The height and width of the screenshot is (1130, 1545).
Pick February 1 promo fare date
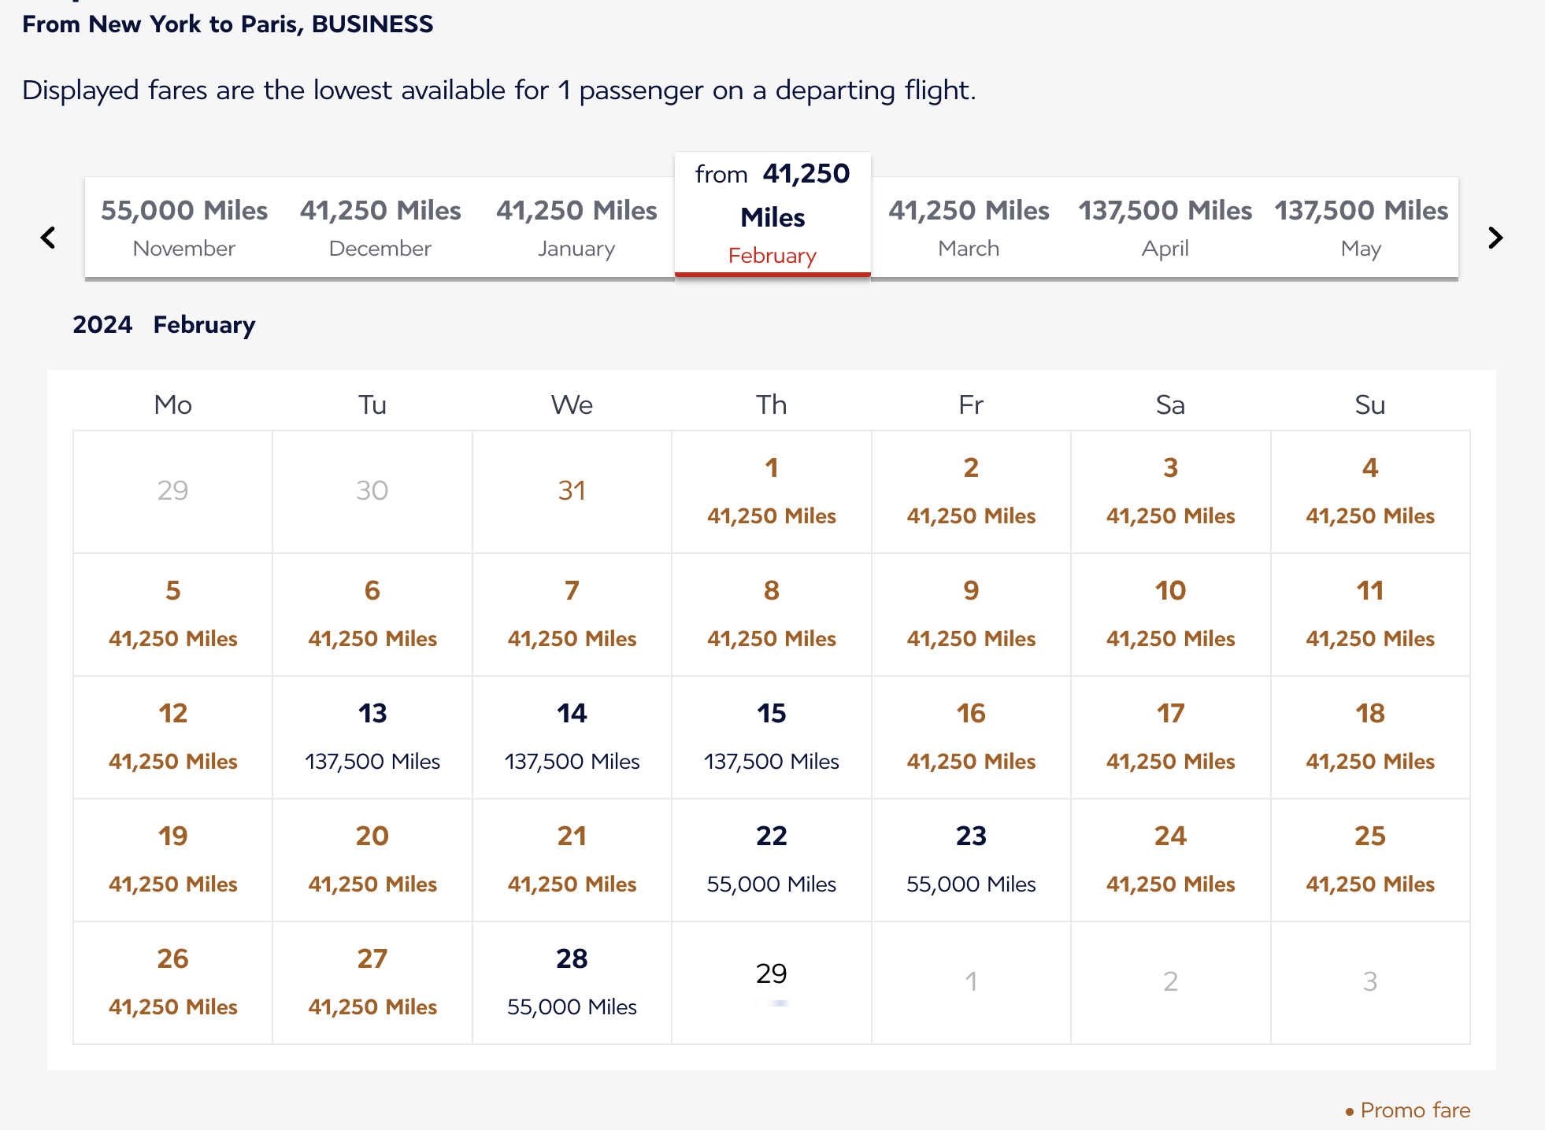pyautogui.click(x=772, y=492)
